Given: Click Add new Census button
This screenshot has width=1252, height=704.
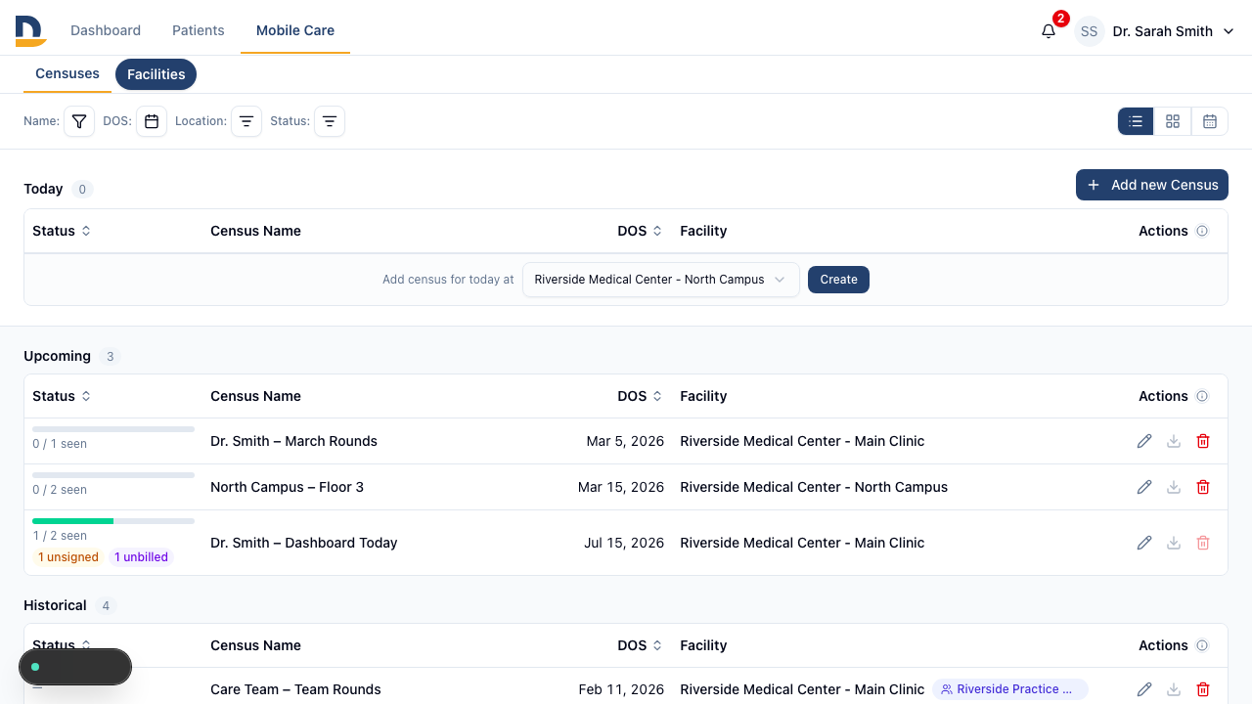Looking at the screenshot, I should [x=1152, y=185].
